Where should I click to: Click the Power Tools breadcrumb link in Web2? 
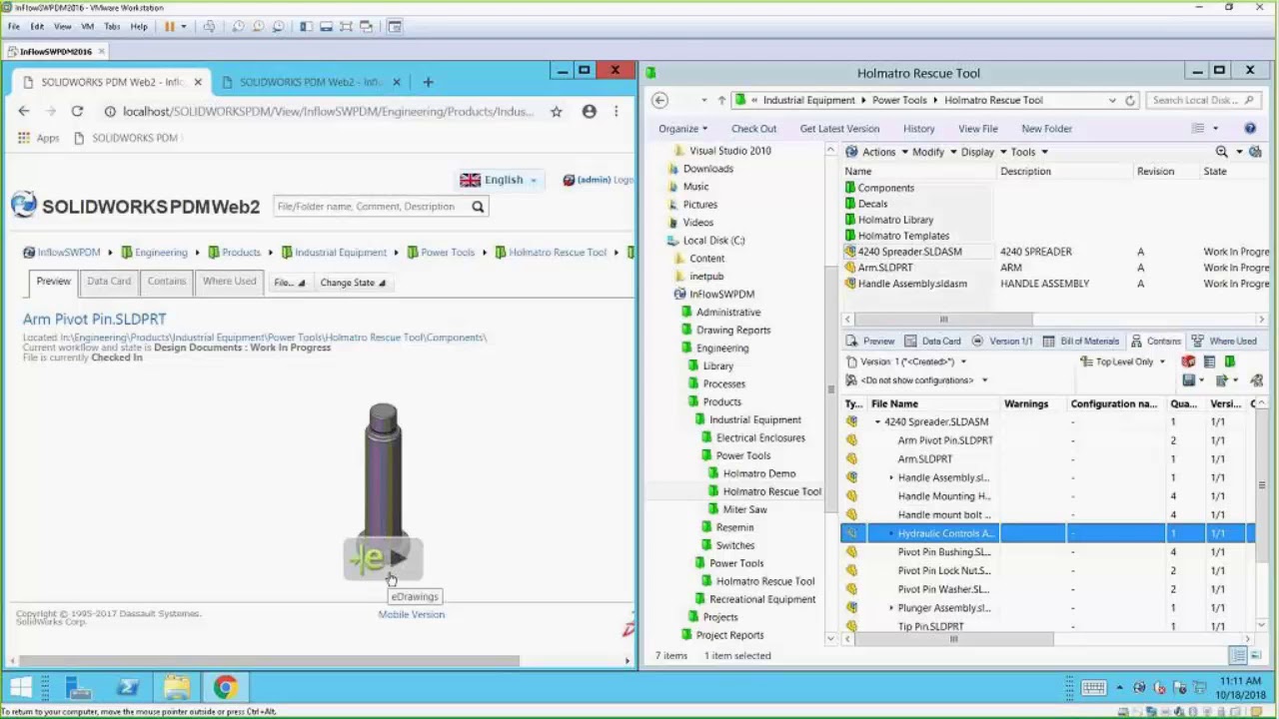point(448,253)
